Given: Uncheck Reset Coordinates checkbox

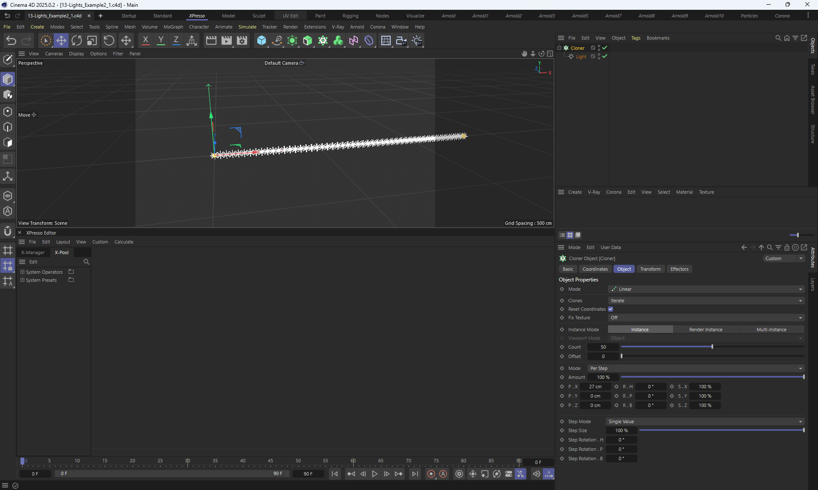Looking at the screenshot, I should pyautogui.click(x=611, y=309).
